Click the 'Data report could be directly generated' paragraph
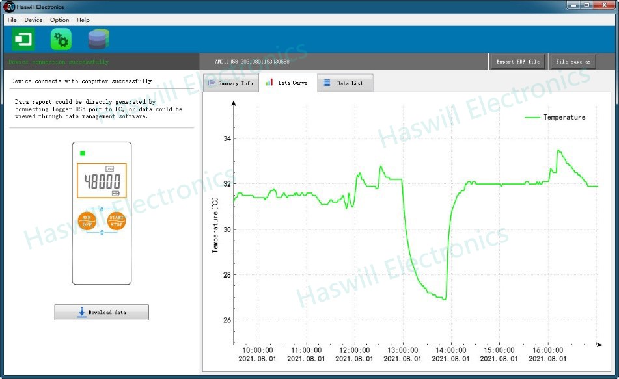 click(99, 109)
